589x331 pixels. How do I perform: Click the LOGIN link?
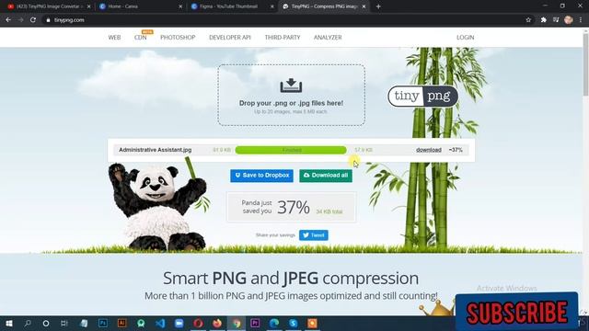pos(466,38)
